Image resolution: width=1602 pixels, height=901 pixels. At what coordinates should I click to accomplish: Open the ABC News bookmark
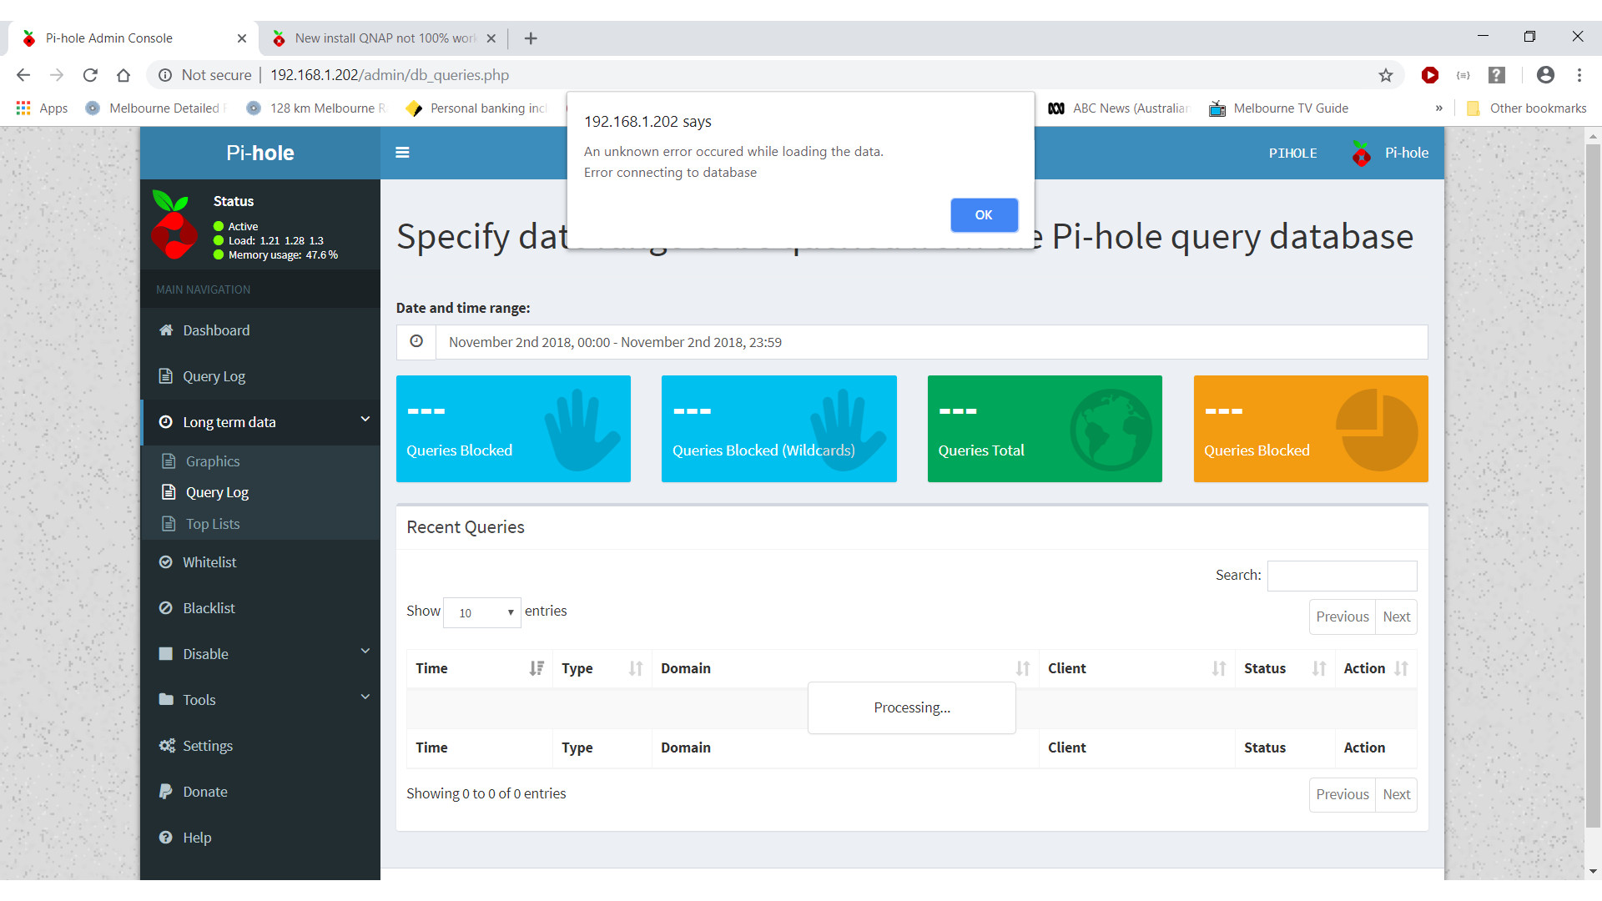[x=1118, y=108]
